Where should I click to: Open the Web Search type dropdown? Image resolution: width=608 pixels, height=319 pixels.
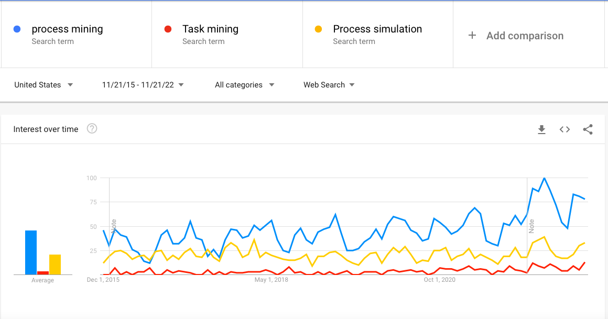pos(329,84)
